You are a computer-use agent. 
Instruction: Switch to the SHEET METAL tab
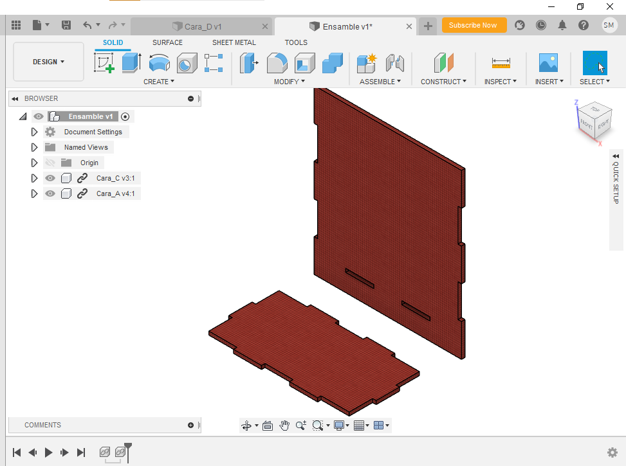[234, 42]
